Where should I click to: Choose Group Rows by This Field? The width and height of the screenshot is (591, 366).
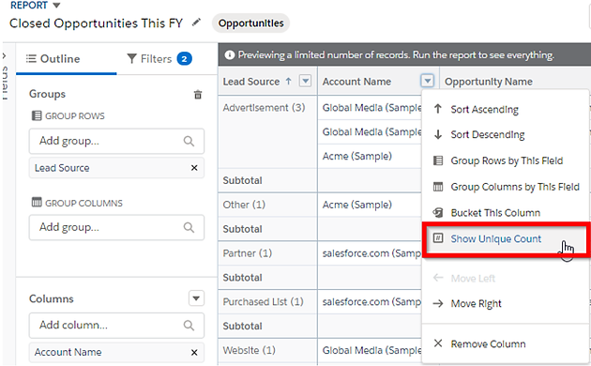(505, 160)
